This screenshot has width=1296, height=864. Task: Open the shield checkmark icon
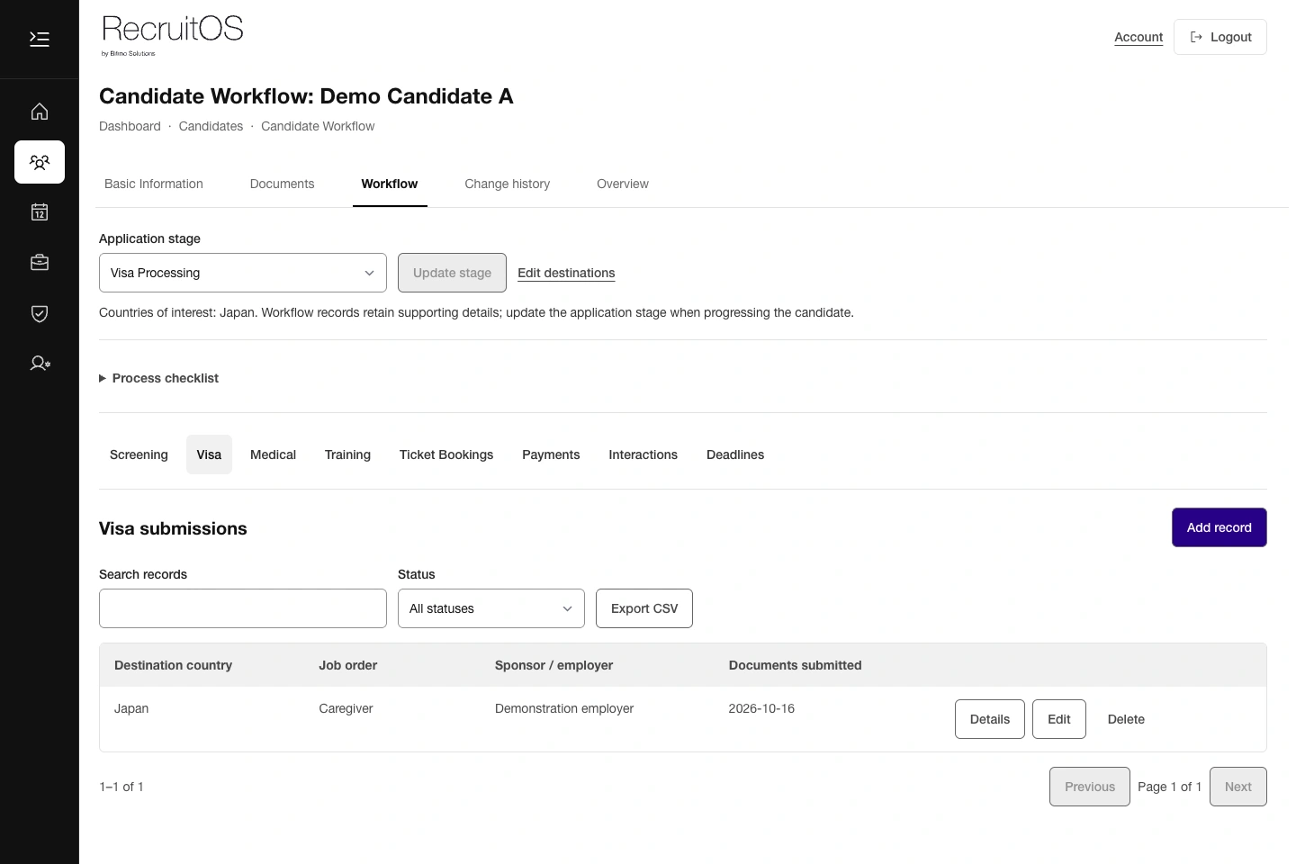coord(40,313)
